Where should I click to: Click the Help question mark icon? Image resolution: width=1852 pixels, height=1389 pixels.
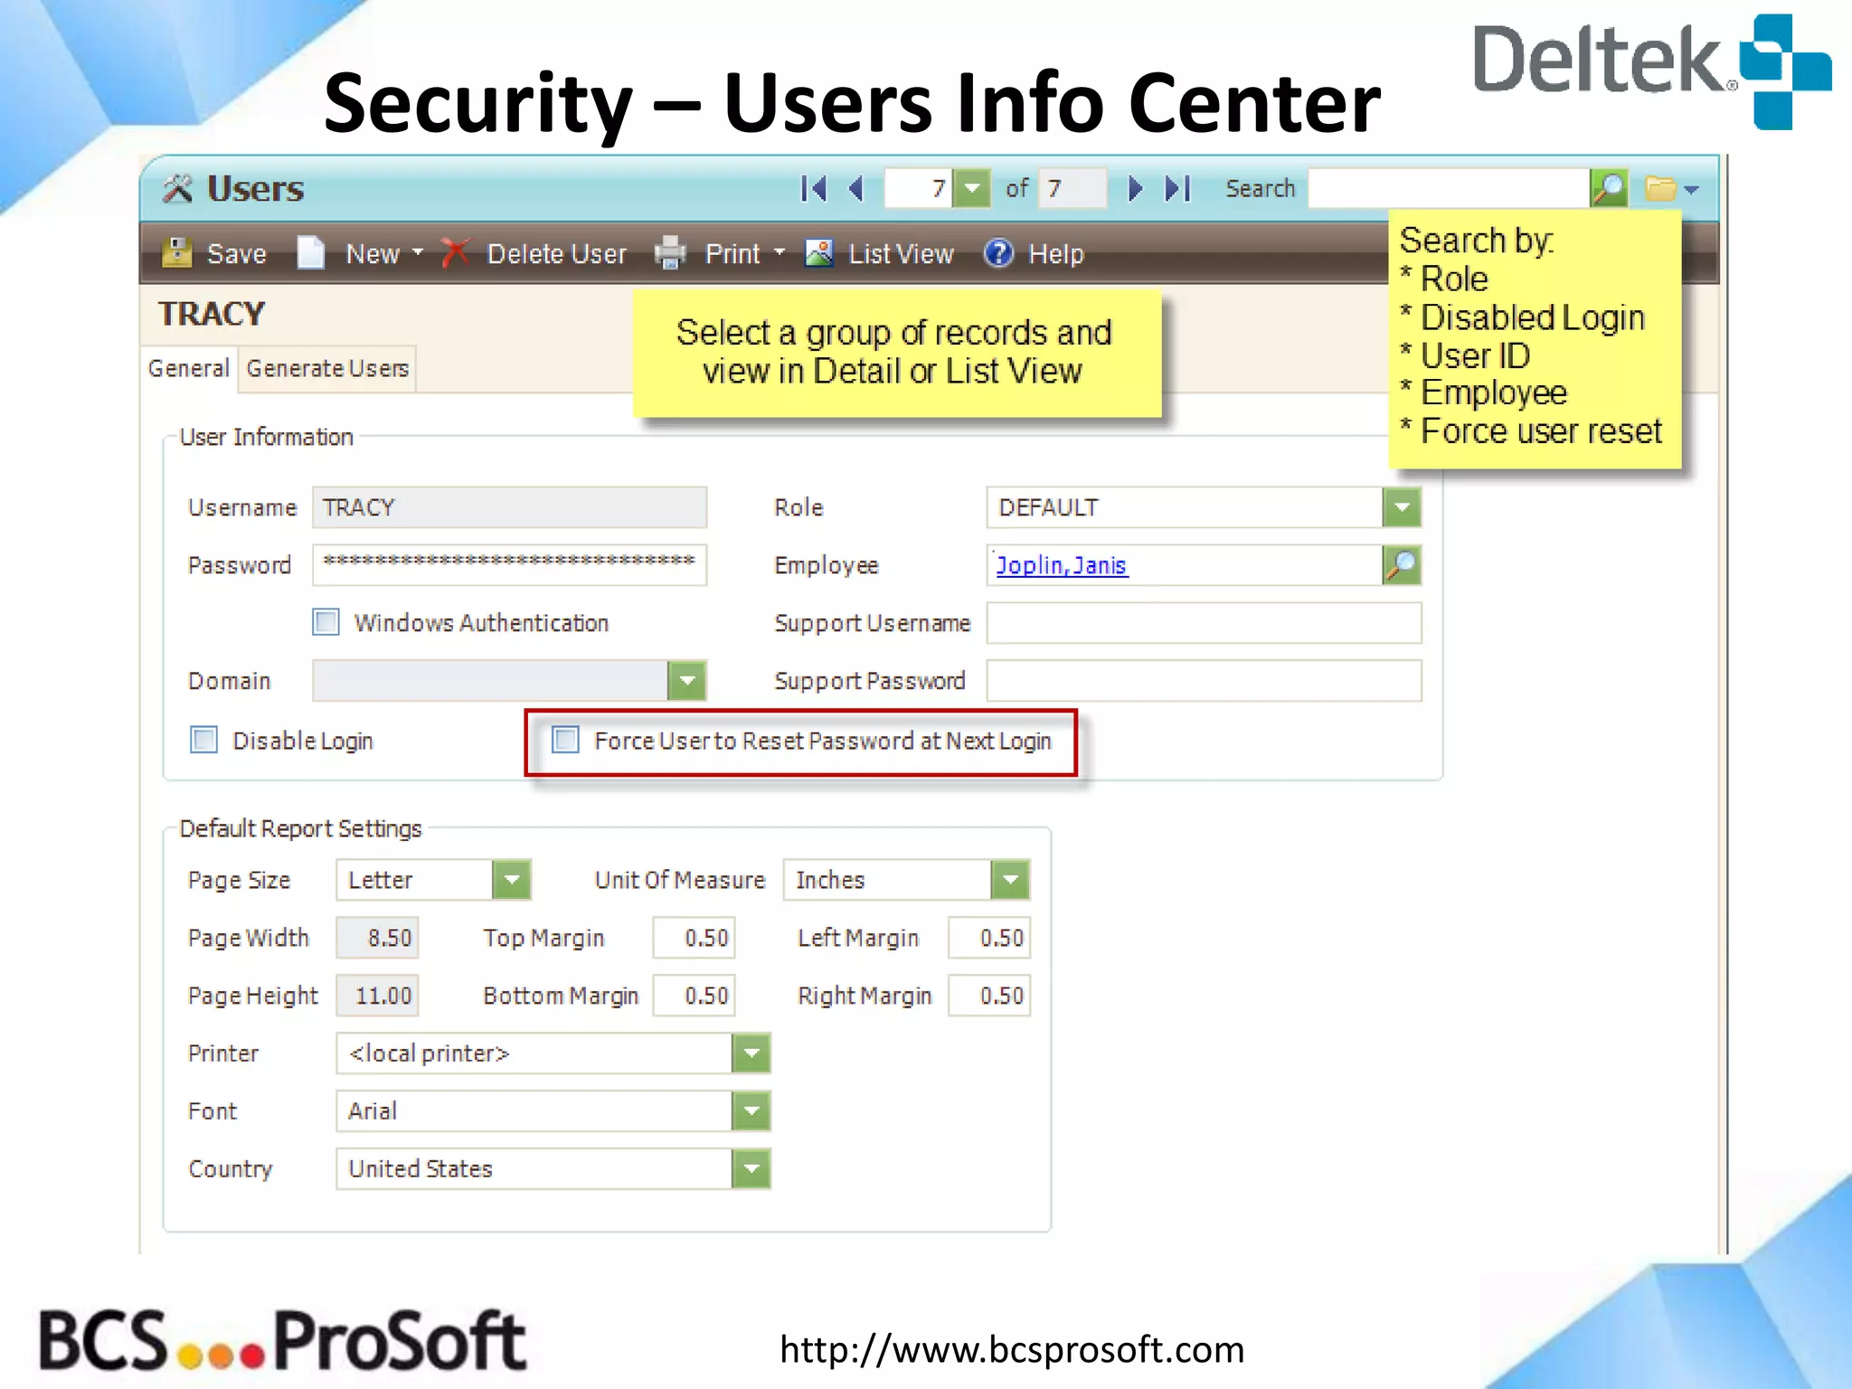(999, 253)
